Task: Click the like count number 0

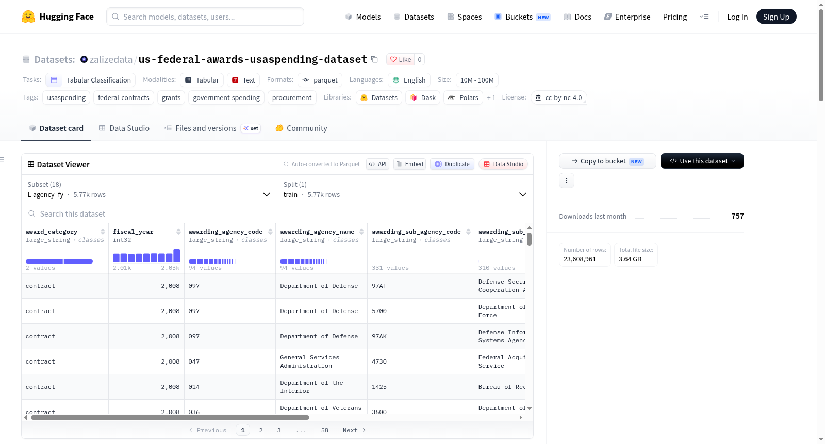Action: [420, 59]
